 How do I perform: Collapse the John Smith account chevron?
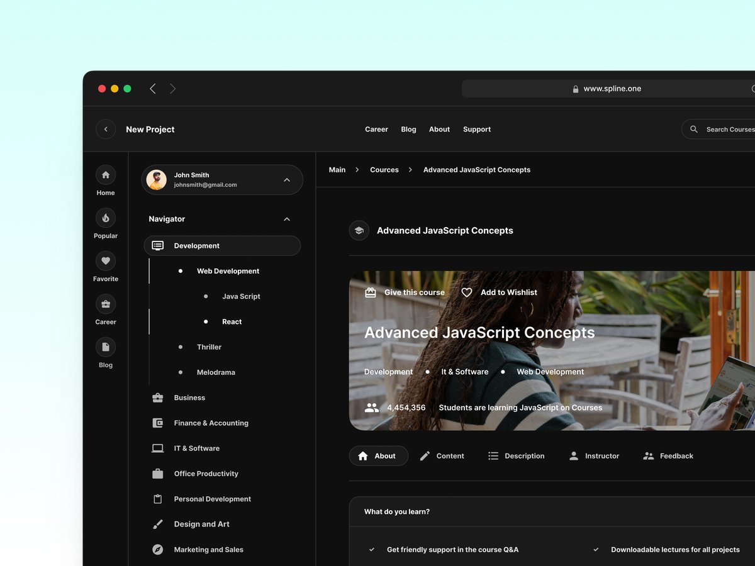click(287, 180)
